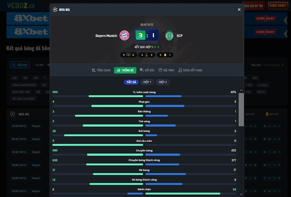Toggle stats to Hiệp 1

tap(147, 82)
